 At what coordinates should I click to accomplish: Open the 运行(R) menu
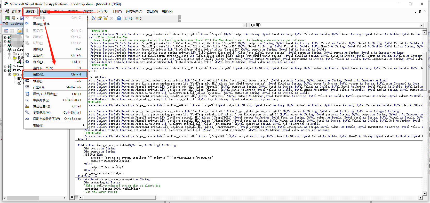pyautogui.click(x=102, y=12)
